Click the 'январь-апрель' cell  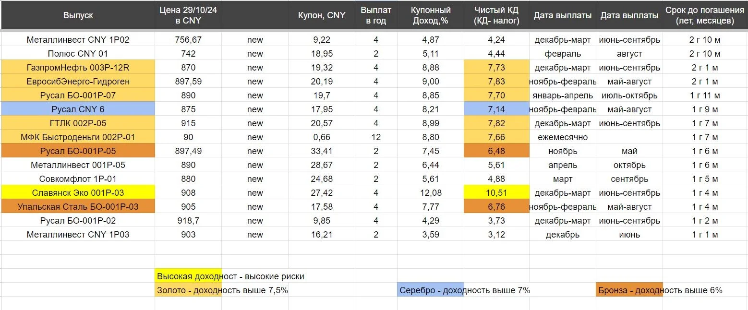coord(563,95)
